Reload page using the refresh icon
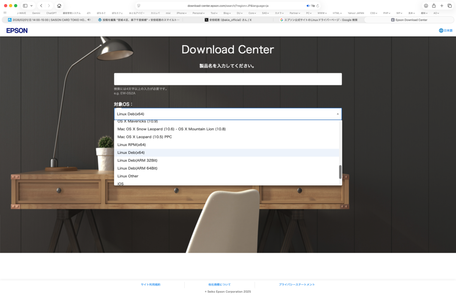456x295 pixels. coord(318,6)
